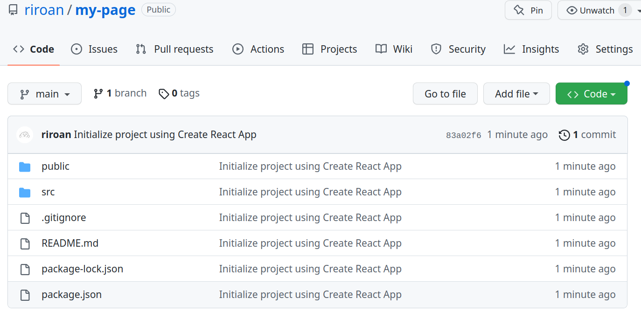641x312 pixels.
Task: Click the tags label icon
Action: [x=164, y=94]
